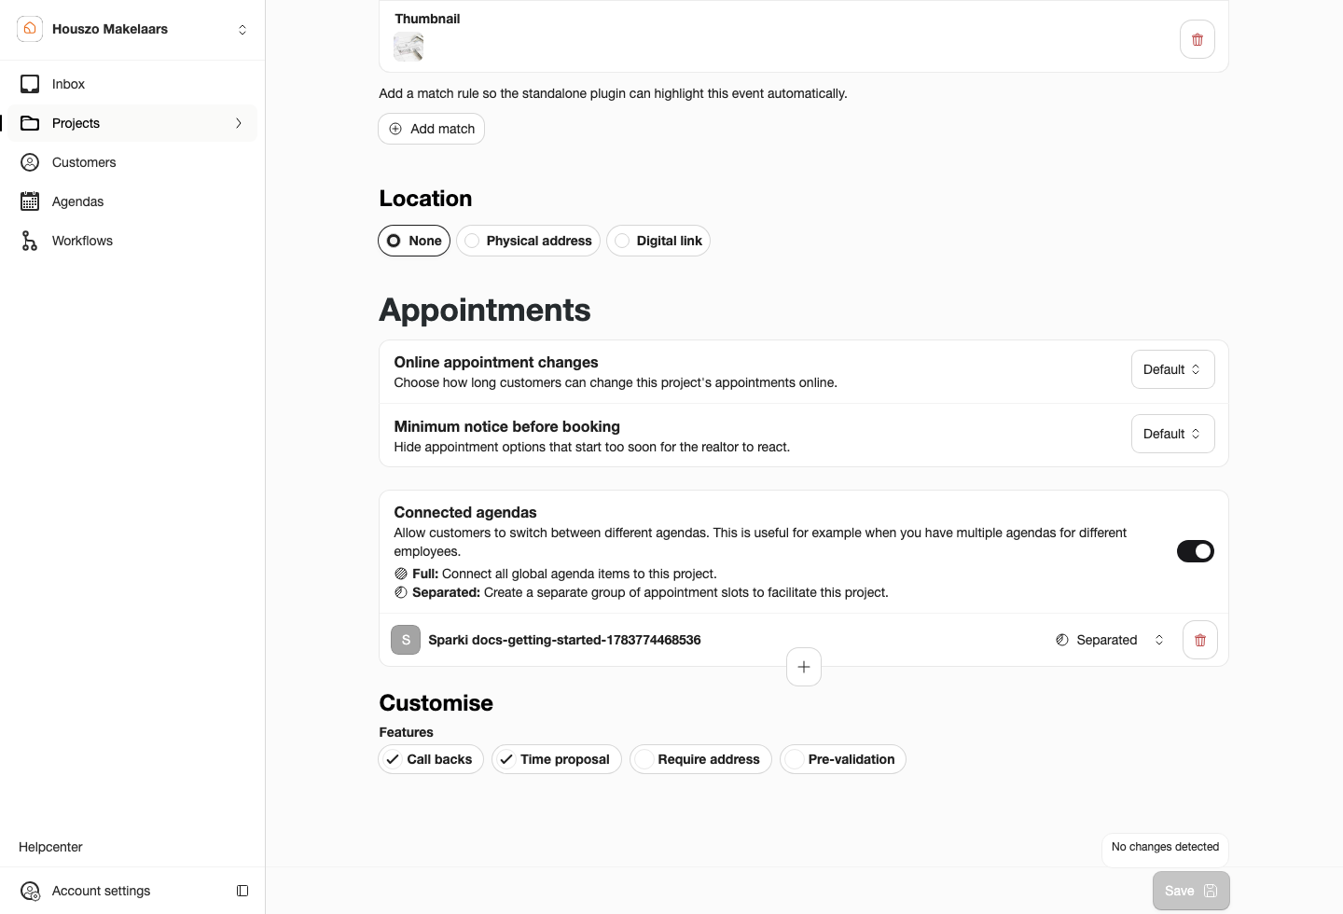This screenshot has width=1343, height=914.
Task: Click the event thumbnail image
Action: tap(408, 47)
